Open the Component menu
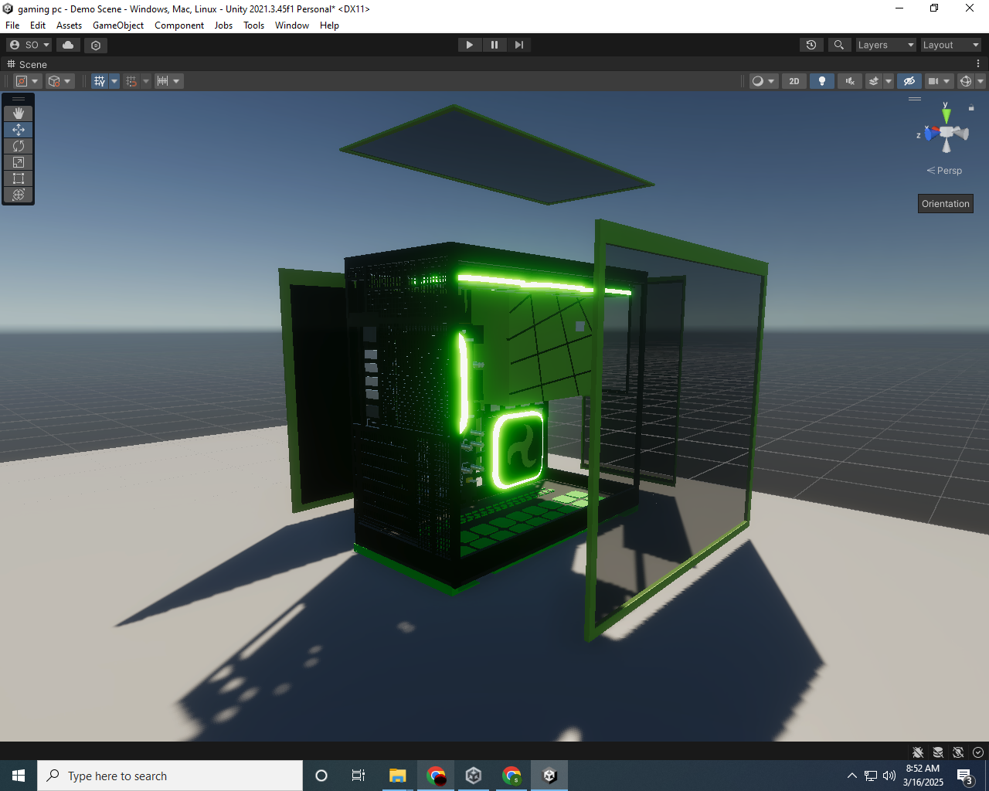The image size is (989, 791). 179,25
